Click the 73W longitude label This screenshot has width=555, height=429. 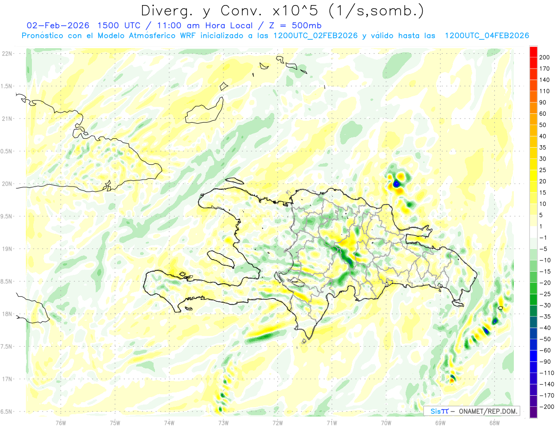223,423
